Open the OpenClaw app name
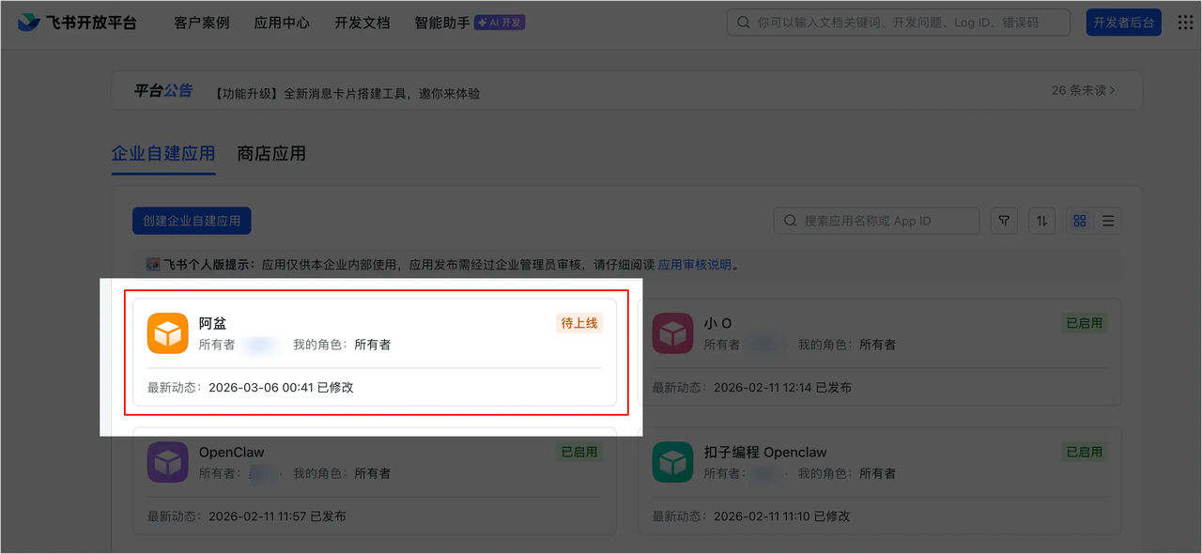Viewport: 1202px width, 554px height. tap(232, 452)
